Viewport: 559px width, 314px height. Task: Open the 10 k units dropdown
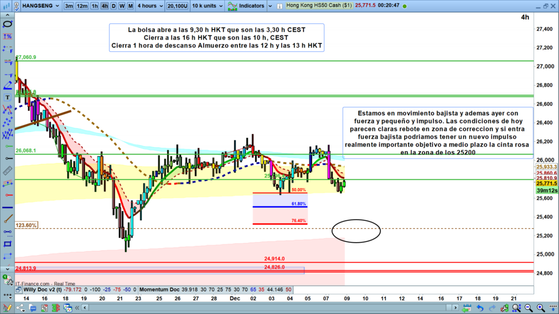click(x=205, y=6)
